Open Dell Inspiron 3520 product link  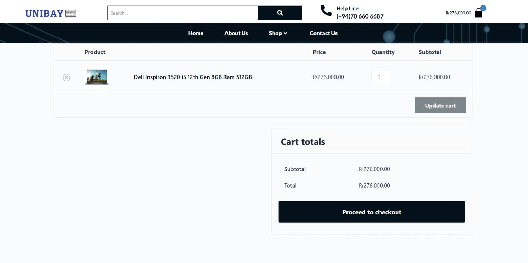[193, 77]
